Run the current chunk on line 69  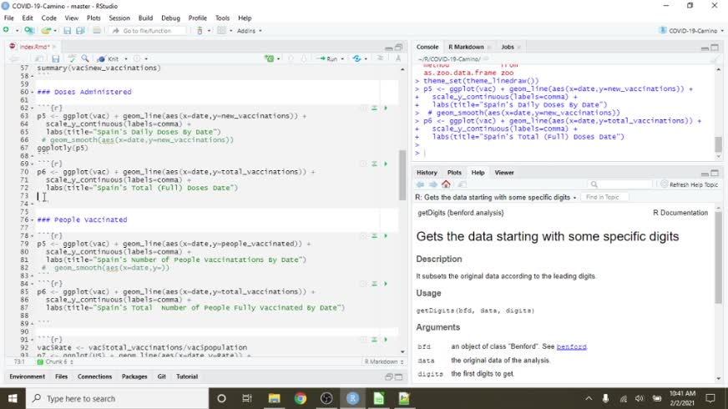pyautogui.click(x=385, y=164)
